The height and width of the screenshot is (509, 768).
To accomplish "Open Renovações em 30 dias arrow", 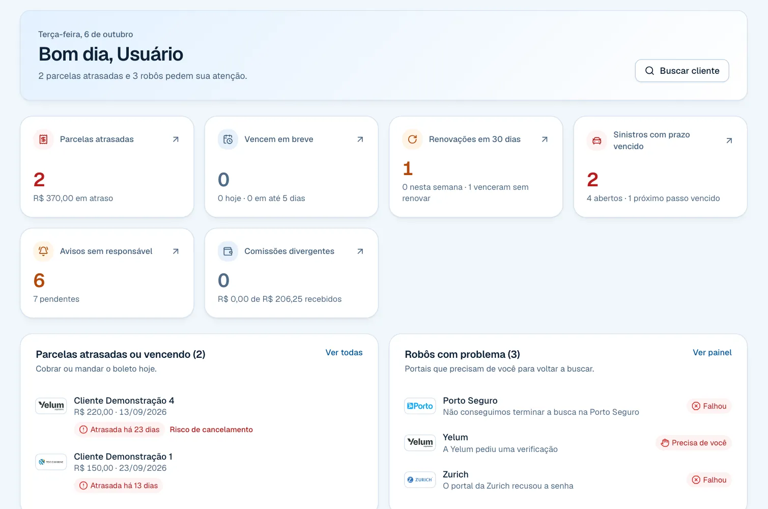I will tap(545, 139).
